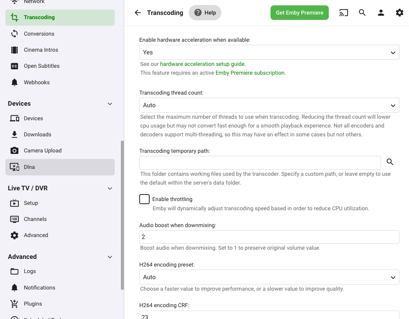Open Transcoding thread count dropdown
Viewport: 409px width, 319px height.
tap(269, 105)
